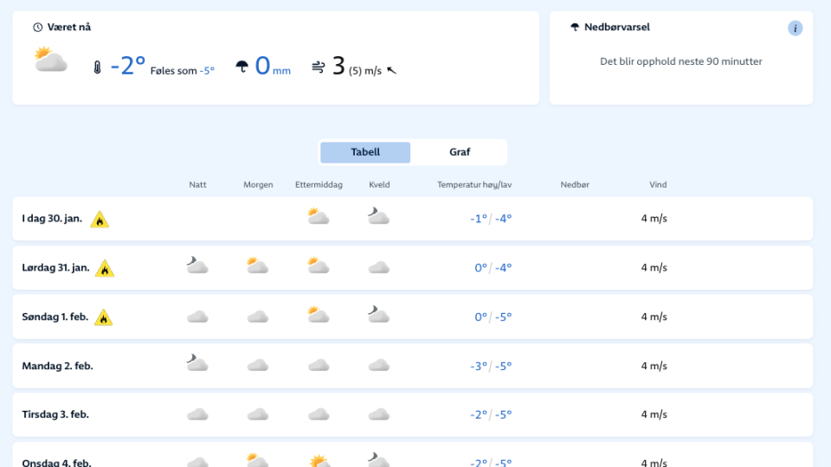Click the Nedbørvarsel heading
The height and width of the screenshot is (467, 831).
[x=616, y=28]
